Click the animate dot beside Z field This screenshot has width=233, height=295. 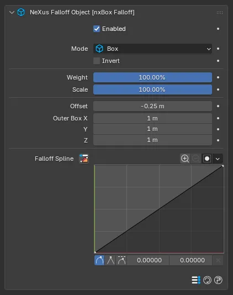tap(218, 140)
